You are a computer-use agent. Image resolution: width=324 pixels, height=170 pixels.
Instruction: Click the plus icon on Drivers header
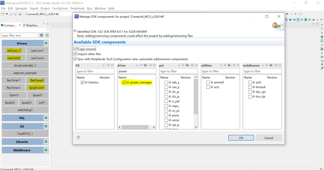46,43
